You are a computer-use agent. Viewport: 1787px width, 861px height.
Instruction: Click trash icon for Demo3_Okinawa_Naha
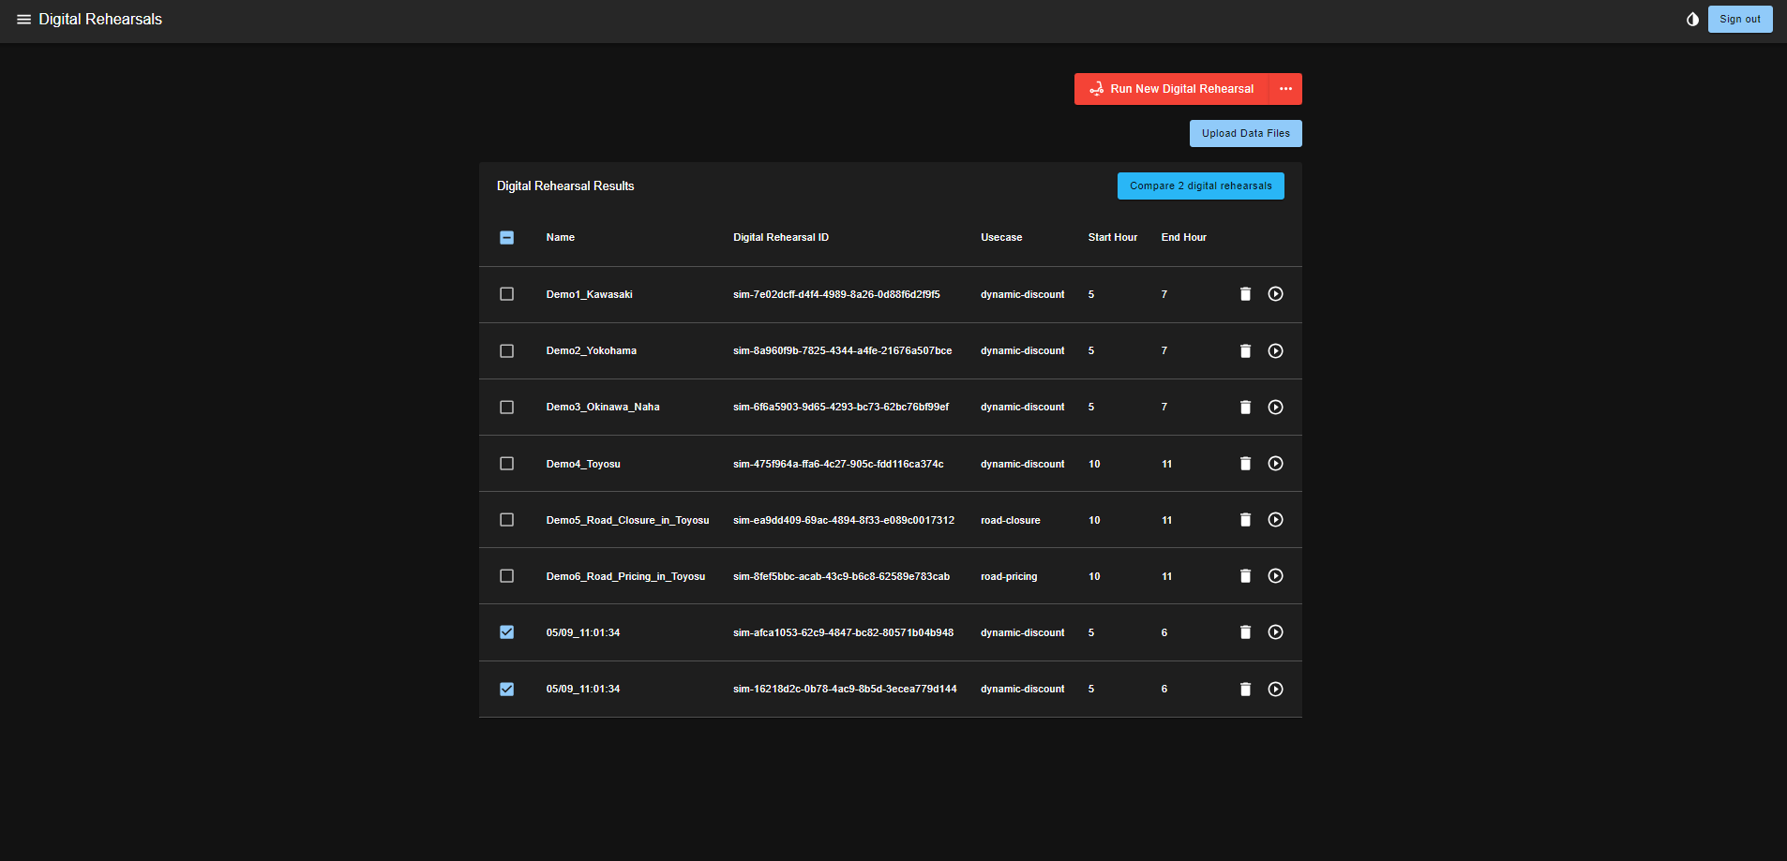click(1245, 408)
